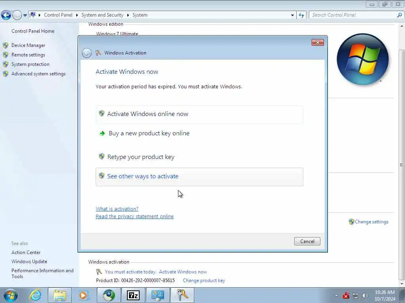
Task: Close the Windows Activation dialog with red X
Action: 318,43
